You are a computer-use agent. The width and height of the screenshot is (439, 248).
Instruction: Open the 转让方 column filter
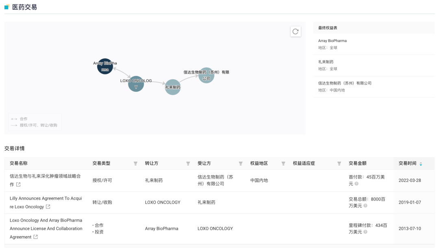[x=188, y=163]
